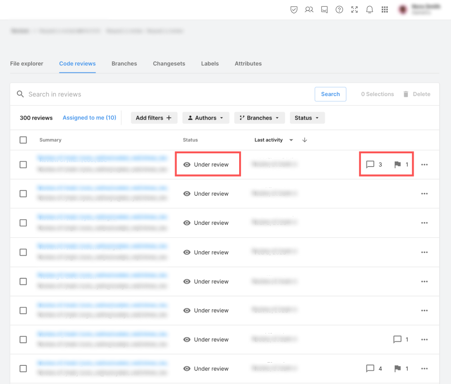This screenshot has height=384, width=451.
Task: Click the fullscreen expand icon
Action: coord(355,10)
